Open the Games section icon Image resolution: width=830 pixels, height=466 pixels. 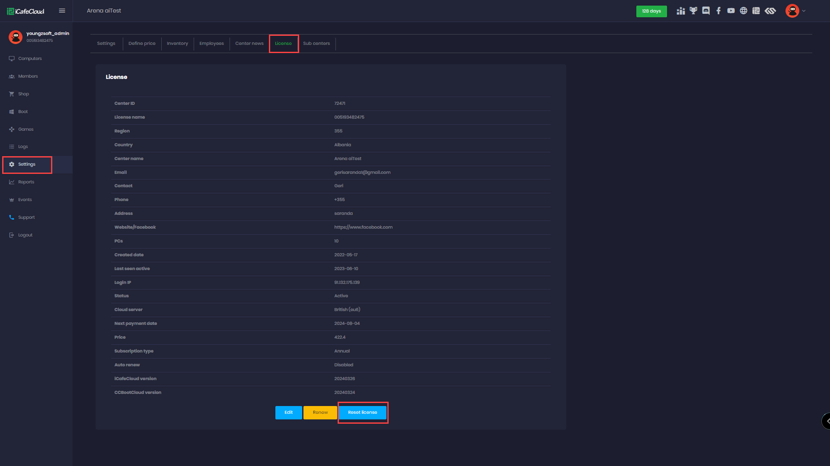[x=26, y=129]
